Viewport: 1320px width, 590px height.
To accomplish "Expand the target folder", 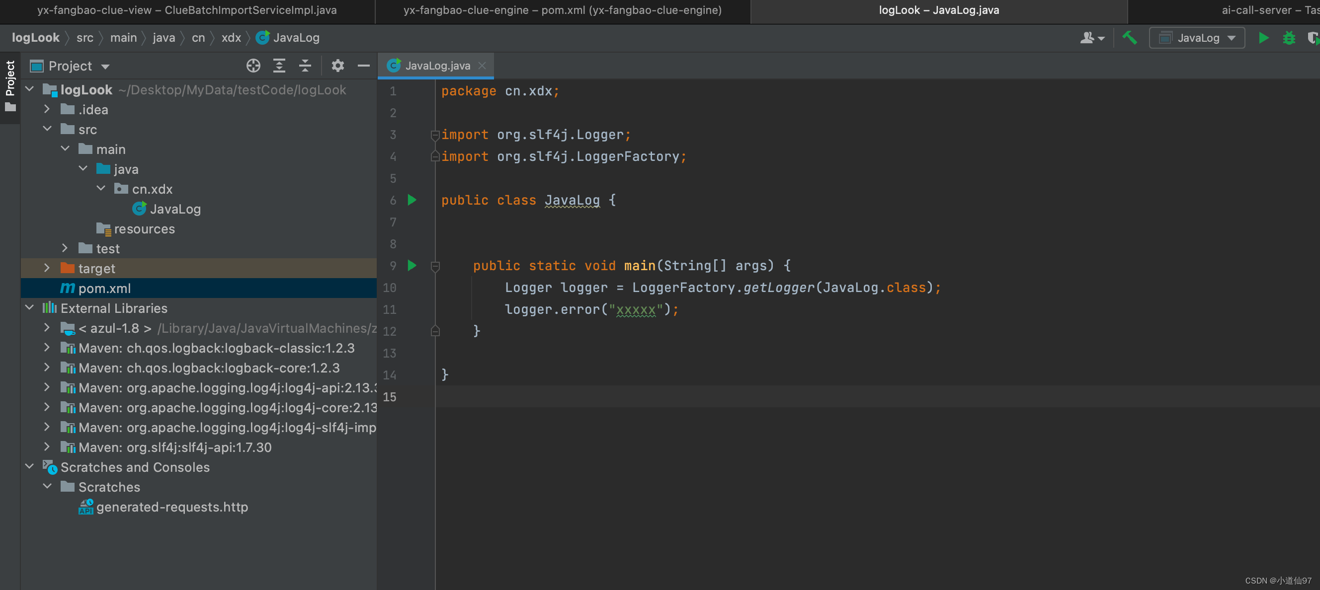I will [47, 268].
